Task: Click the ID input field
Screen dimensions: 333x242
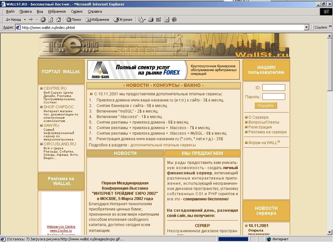Action: coord(273,87)
